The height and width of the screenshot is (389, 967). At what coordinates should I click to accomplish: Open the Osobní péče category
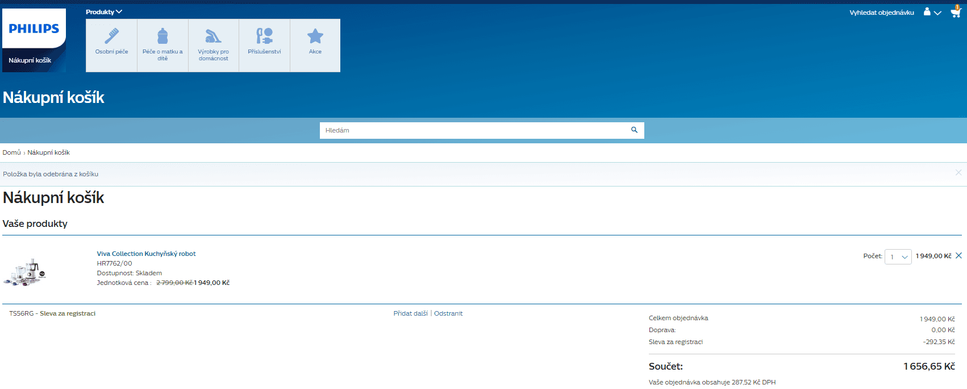111,45
